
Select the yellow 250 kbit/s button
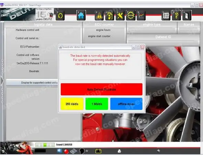[x=72, y=104]
